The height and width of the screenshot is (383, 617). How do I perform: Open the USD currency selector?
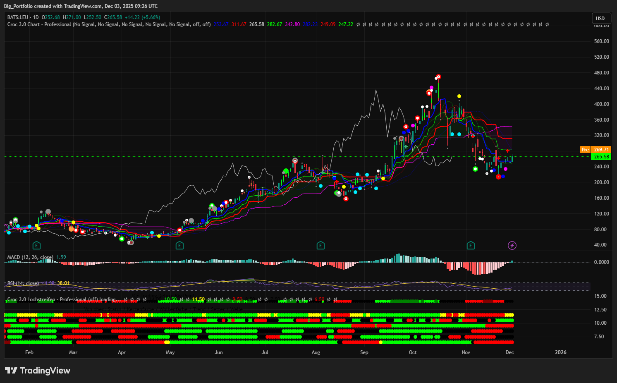coord(600,18)
